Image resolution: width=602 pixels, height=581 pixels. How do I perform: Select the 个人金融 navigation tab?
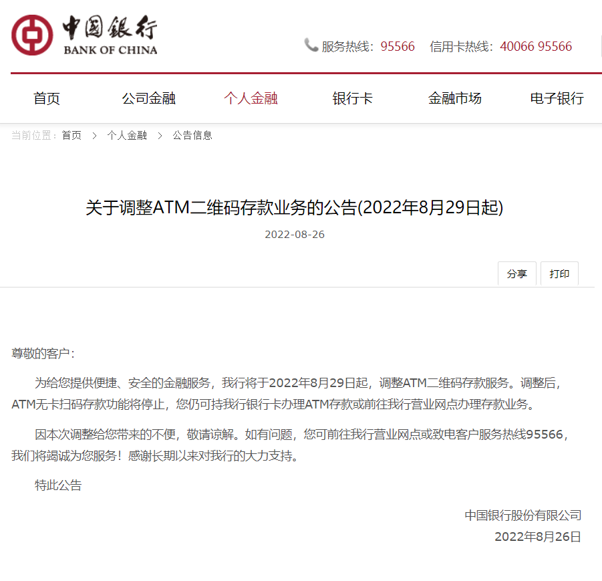tap(251, 98)
